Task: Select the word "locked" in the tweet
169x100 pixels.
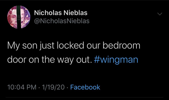Action: 70,45
